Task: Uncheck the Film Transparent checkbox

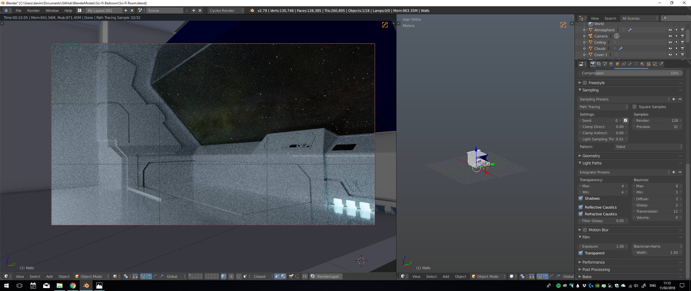Action: tap(581, 253)
